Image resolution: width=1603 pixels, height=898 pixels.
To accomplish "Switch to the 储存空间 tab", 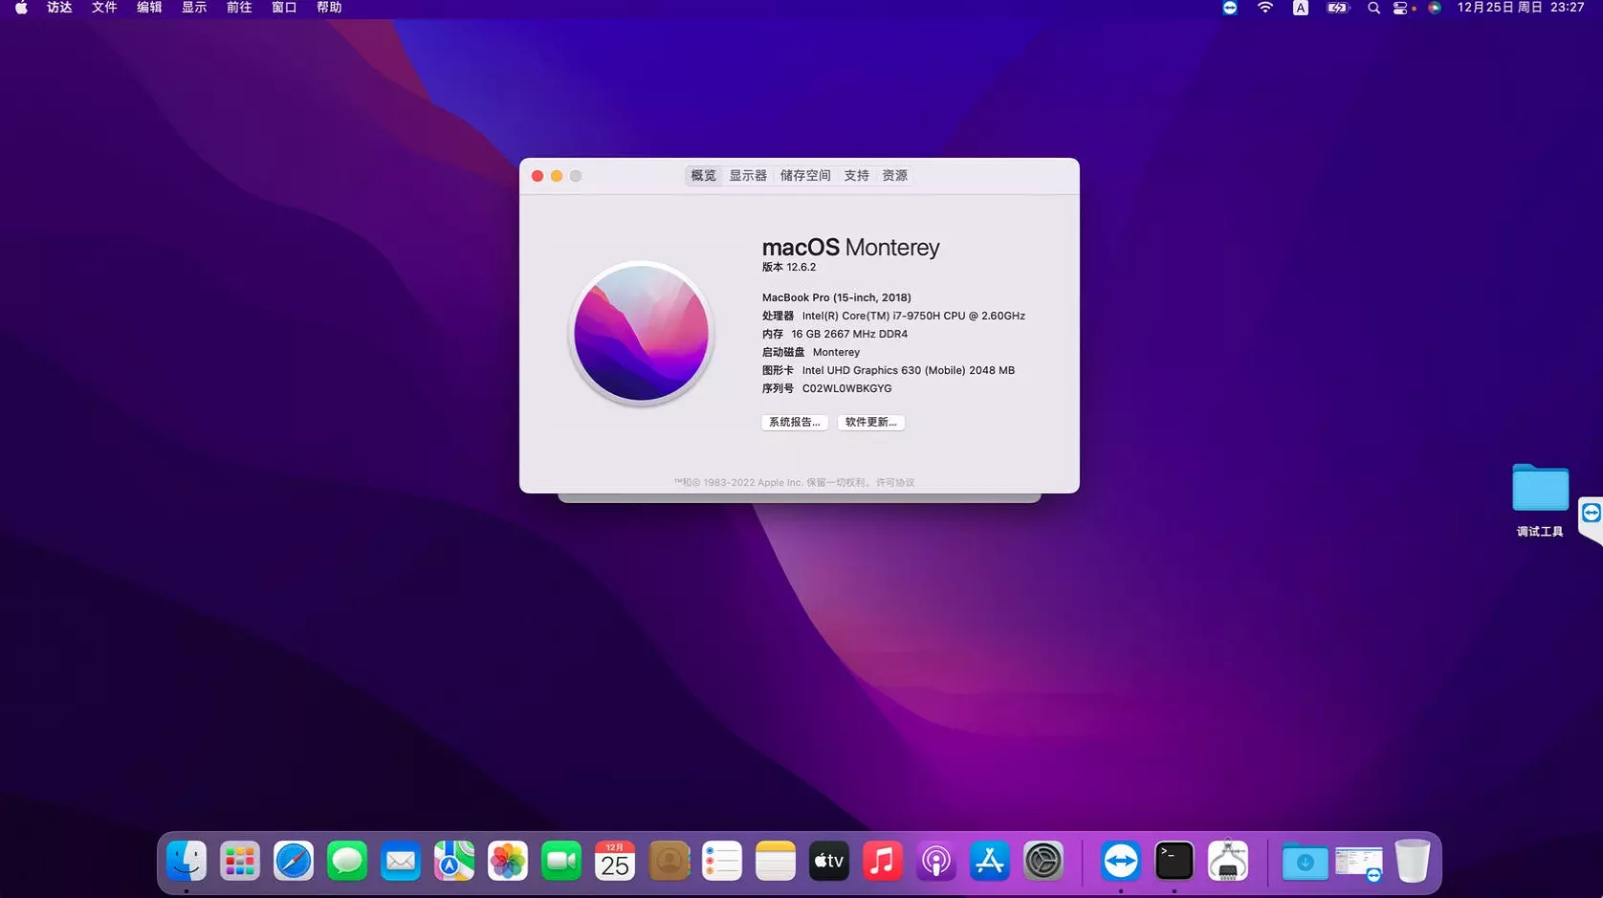I will point(805,176).
